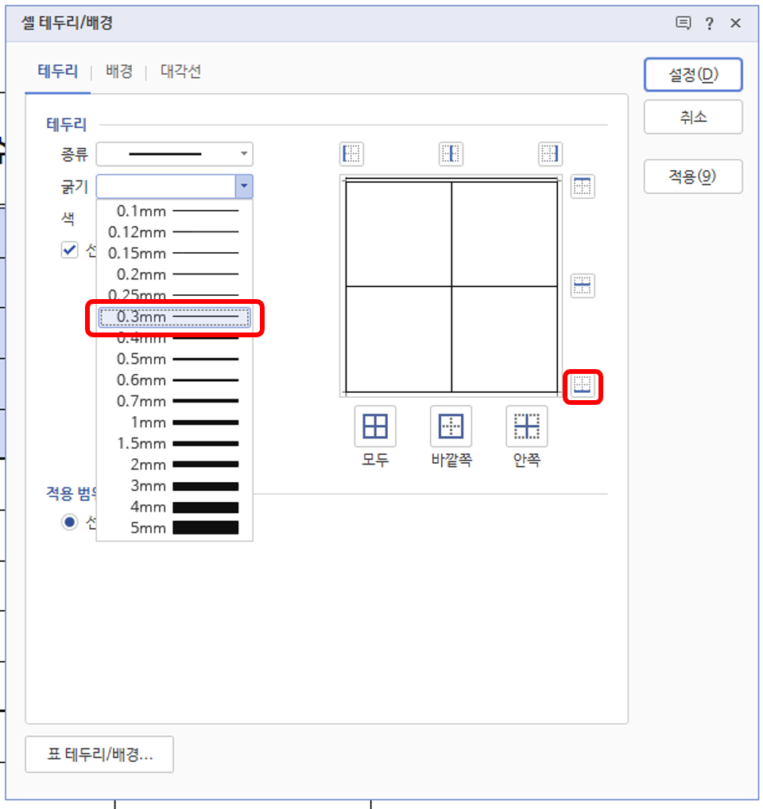Screen dimensions: 763x809
Task: Open the help question mark icon
Action: pyautogui.click(x=710, y=23)
